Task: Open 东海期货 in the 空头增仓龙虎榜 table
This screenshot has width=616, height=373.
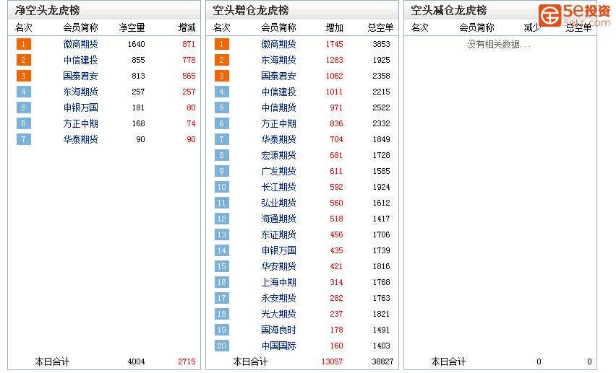Action: click(278, 60)
